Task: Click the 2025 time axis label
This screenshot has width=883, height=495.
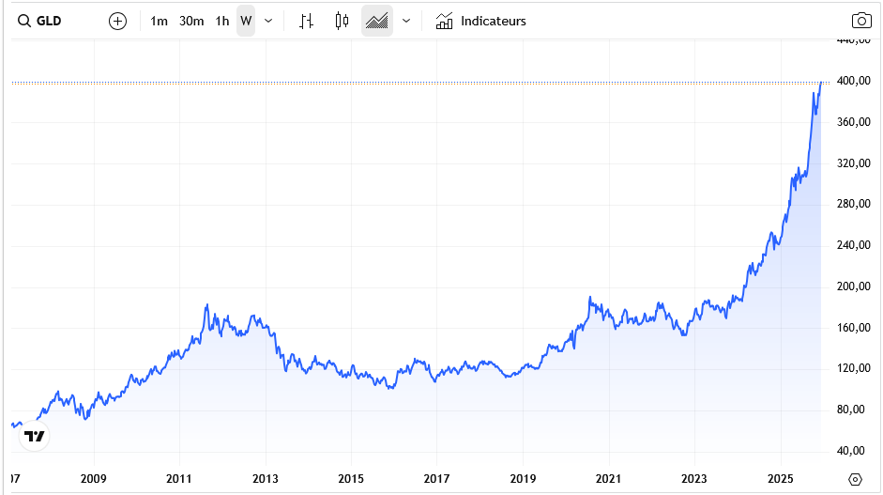Action: 781,479
